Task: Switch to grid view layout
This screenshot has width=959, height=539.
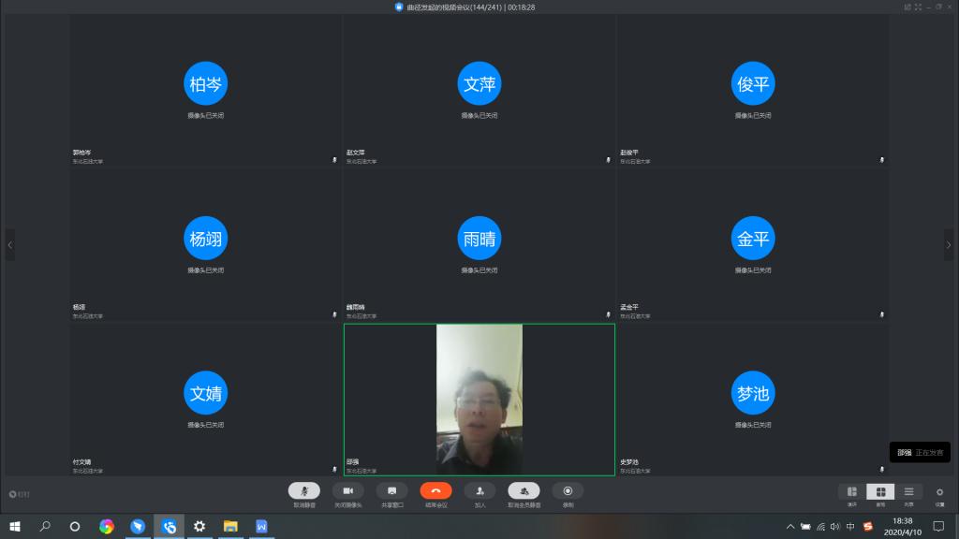Action: [880, 491]
